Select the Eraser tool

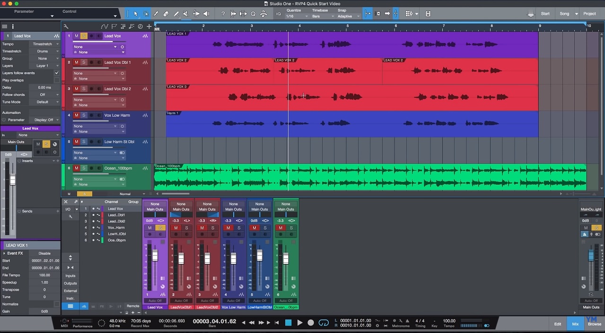coord(166,14)
